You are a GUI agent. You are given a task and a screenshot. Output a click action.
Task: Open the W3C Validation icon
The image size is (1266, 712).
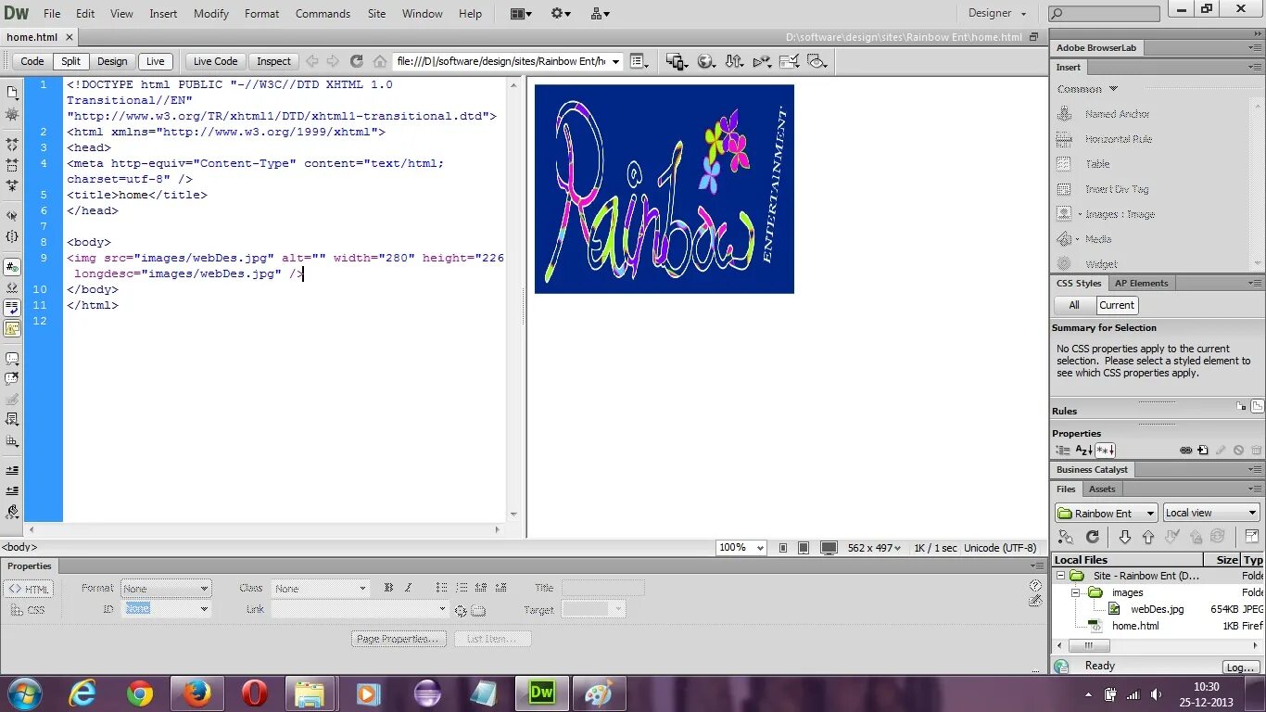762,61
